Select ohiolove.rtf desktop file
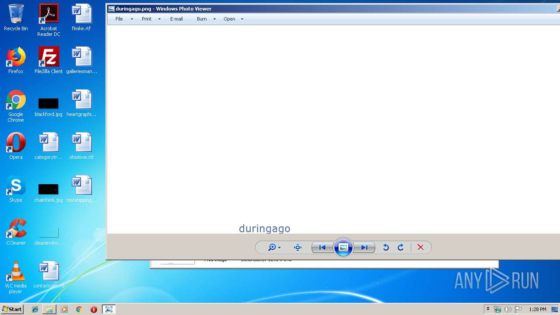The image size is (560, 315). [81, 146]
